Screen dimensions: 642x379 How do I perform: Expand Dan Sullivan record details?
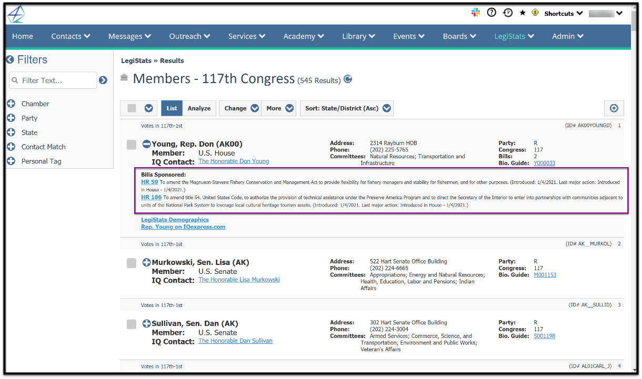[146, 323]
